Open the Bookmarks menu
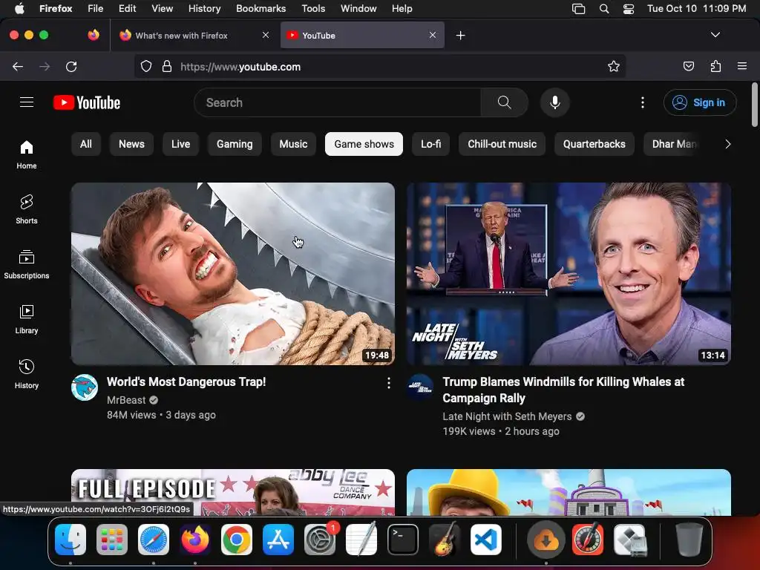The height and width of the screenshot is (570, 760). (261, 9)
